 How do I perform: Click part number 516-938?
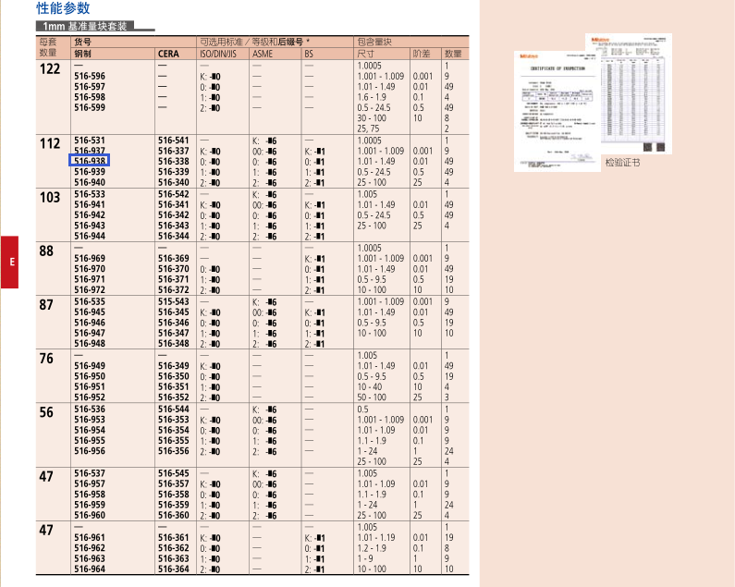tap(90, 161)
